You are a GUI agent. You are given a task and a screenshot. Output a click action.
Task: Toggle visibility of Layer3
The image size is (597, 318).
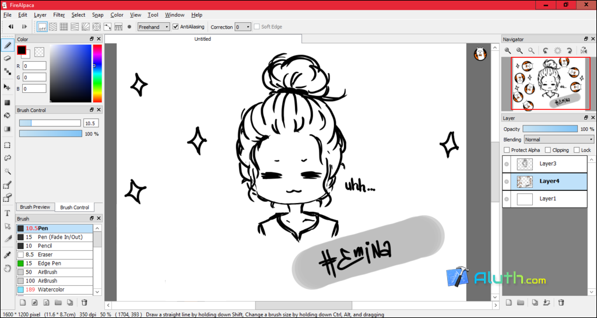507,164
